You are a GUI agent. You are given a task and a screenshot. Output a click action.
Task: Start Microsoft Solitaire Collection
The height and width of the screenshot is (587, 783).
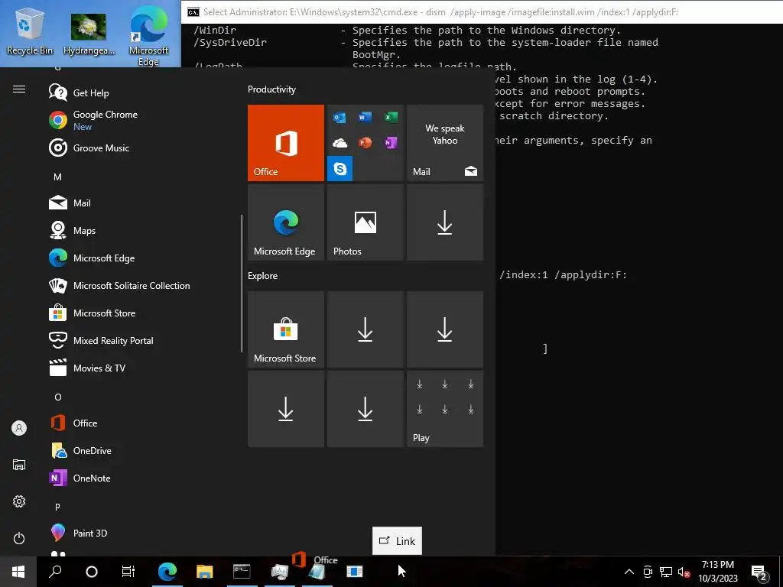120,285
